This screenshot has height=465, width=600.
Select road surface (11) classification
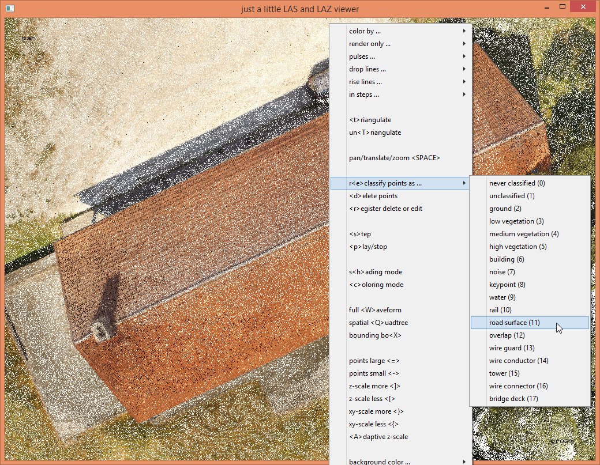click(x=514, y=323)
